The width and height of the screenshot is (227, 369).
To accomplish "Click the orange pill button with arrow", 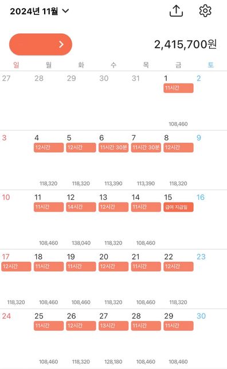I will pos(41,44).
